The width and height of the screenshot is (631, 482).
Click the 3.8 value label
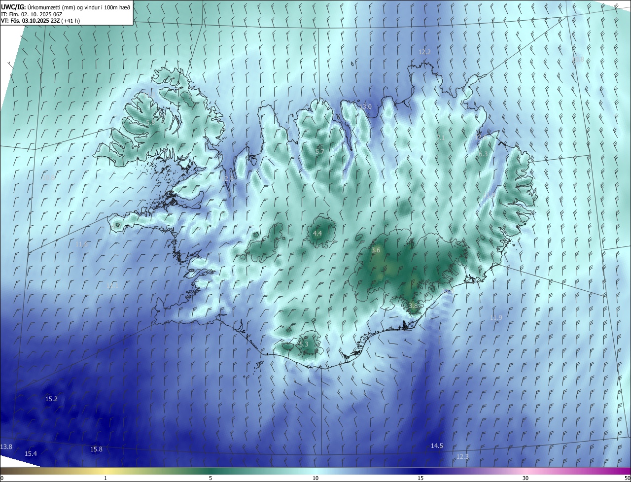[413, 306]
